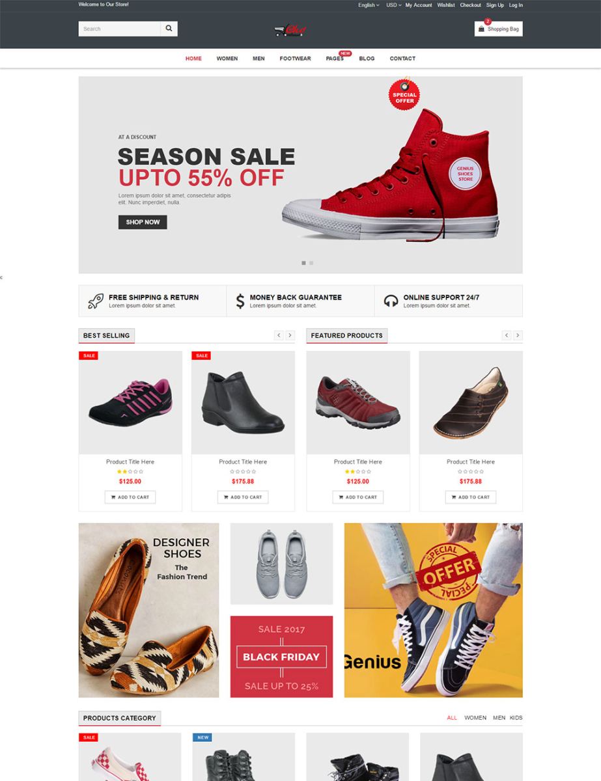Click the Shop Now button

143,222
